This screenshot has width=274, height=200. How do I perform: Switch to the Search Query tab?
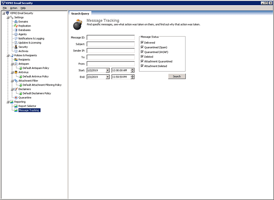tap(80, 13)
